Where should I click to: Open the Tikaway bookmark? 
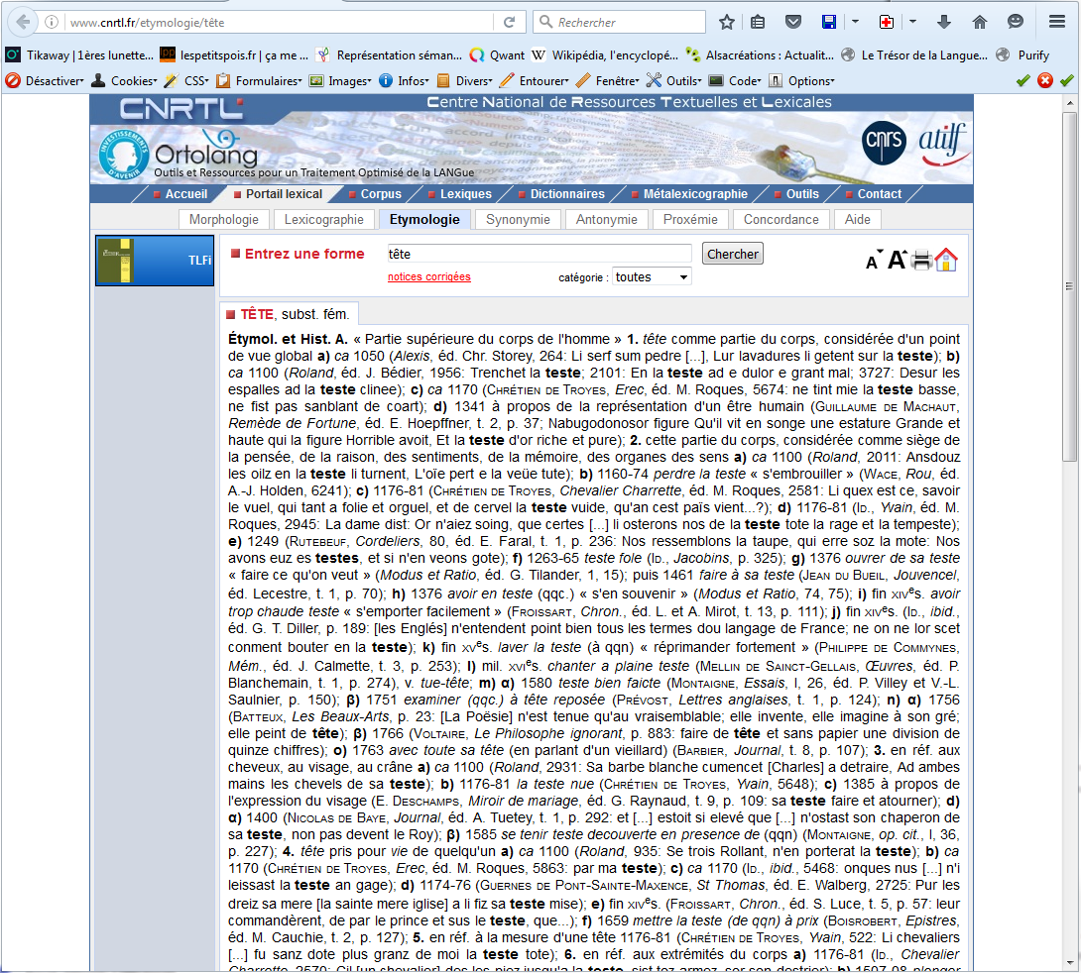[80, 55]
